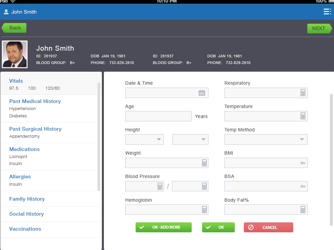Open calculator icon in Weight field
This screenshot has height=250, width=334.
[x=204, y=163]
